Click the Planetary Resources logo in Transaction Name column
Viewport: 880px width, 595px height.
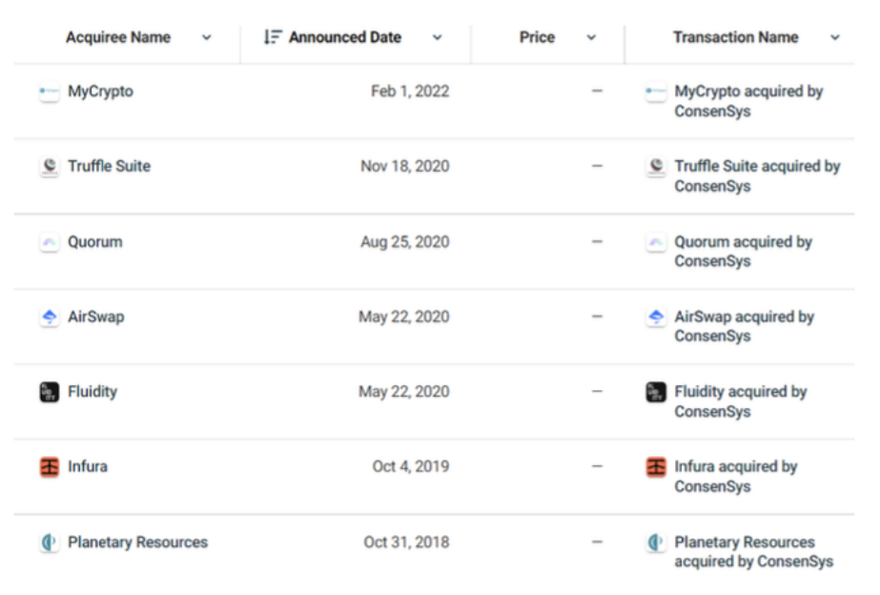click(656, 543)
